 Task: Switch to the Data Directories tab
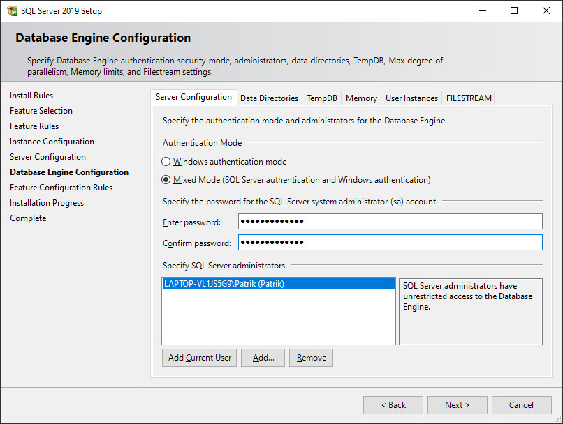click(x=270, y=98)
